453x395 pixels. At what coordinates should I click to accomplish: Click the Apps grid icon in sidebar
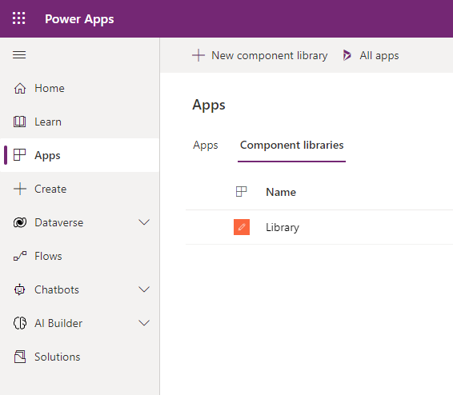pos(20,155)
